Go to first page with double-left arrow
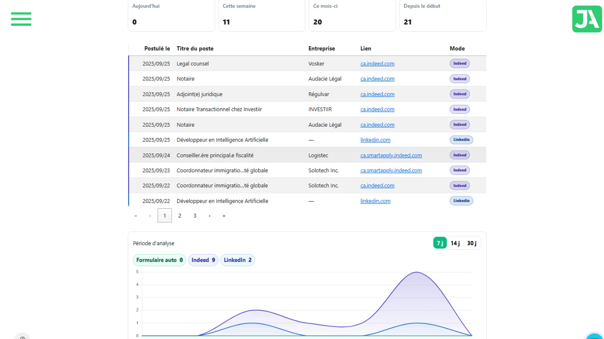The width and height of the screenshot is (604, 339). click(136, 216)
